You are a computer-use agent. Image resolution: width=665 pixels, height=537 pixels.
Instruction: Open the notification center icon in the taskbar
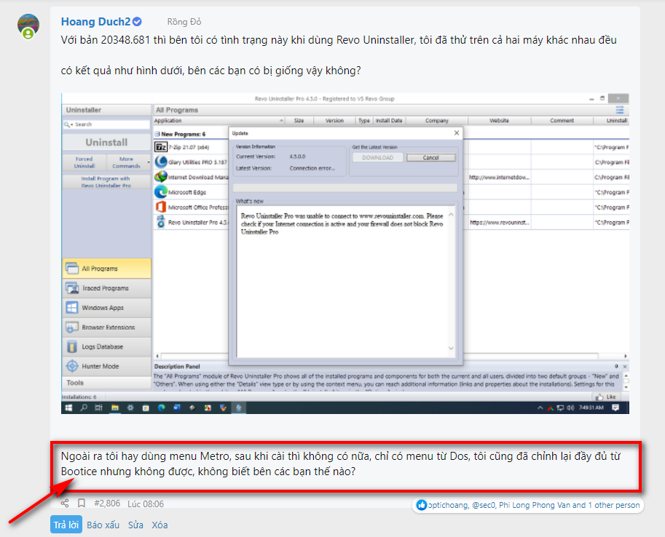point(615,407)
